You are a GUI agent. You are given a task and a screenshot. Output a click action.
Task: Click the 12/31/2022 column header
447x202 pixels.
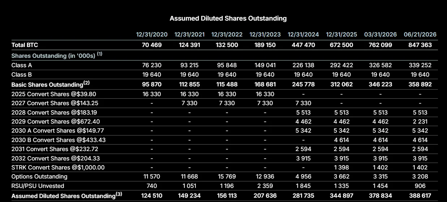pos(227,35)
